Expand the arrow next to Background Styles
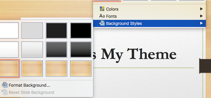This screenshot has height=98, width=211. 201,23
